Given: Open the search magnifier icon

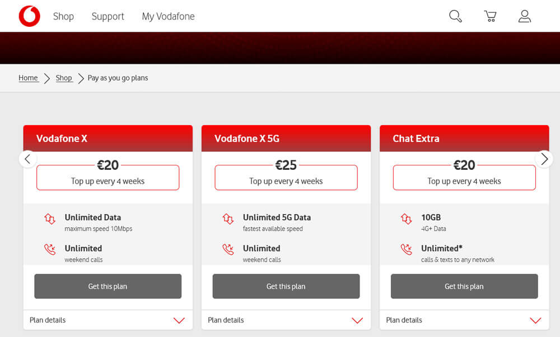Looking at the screenshot, I should tap(455, 16).
